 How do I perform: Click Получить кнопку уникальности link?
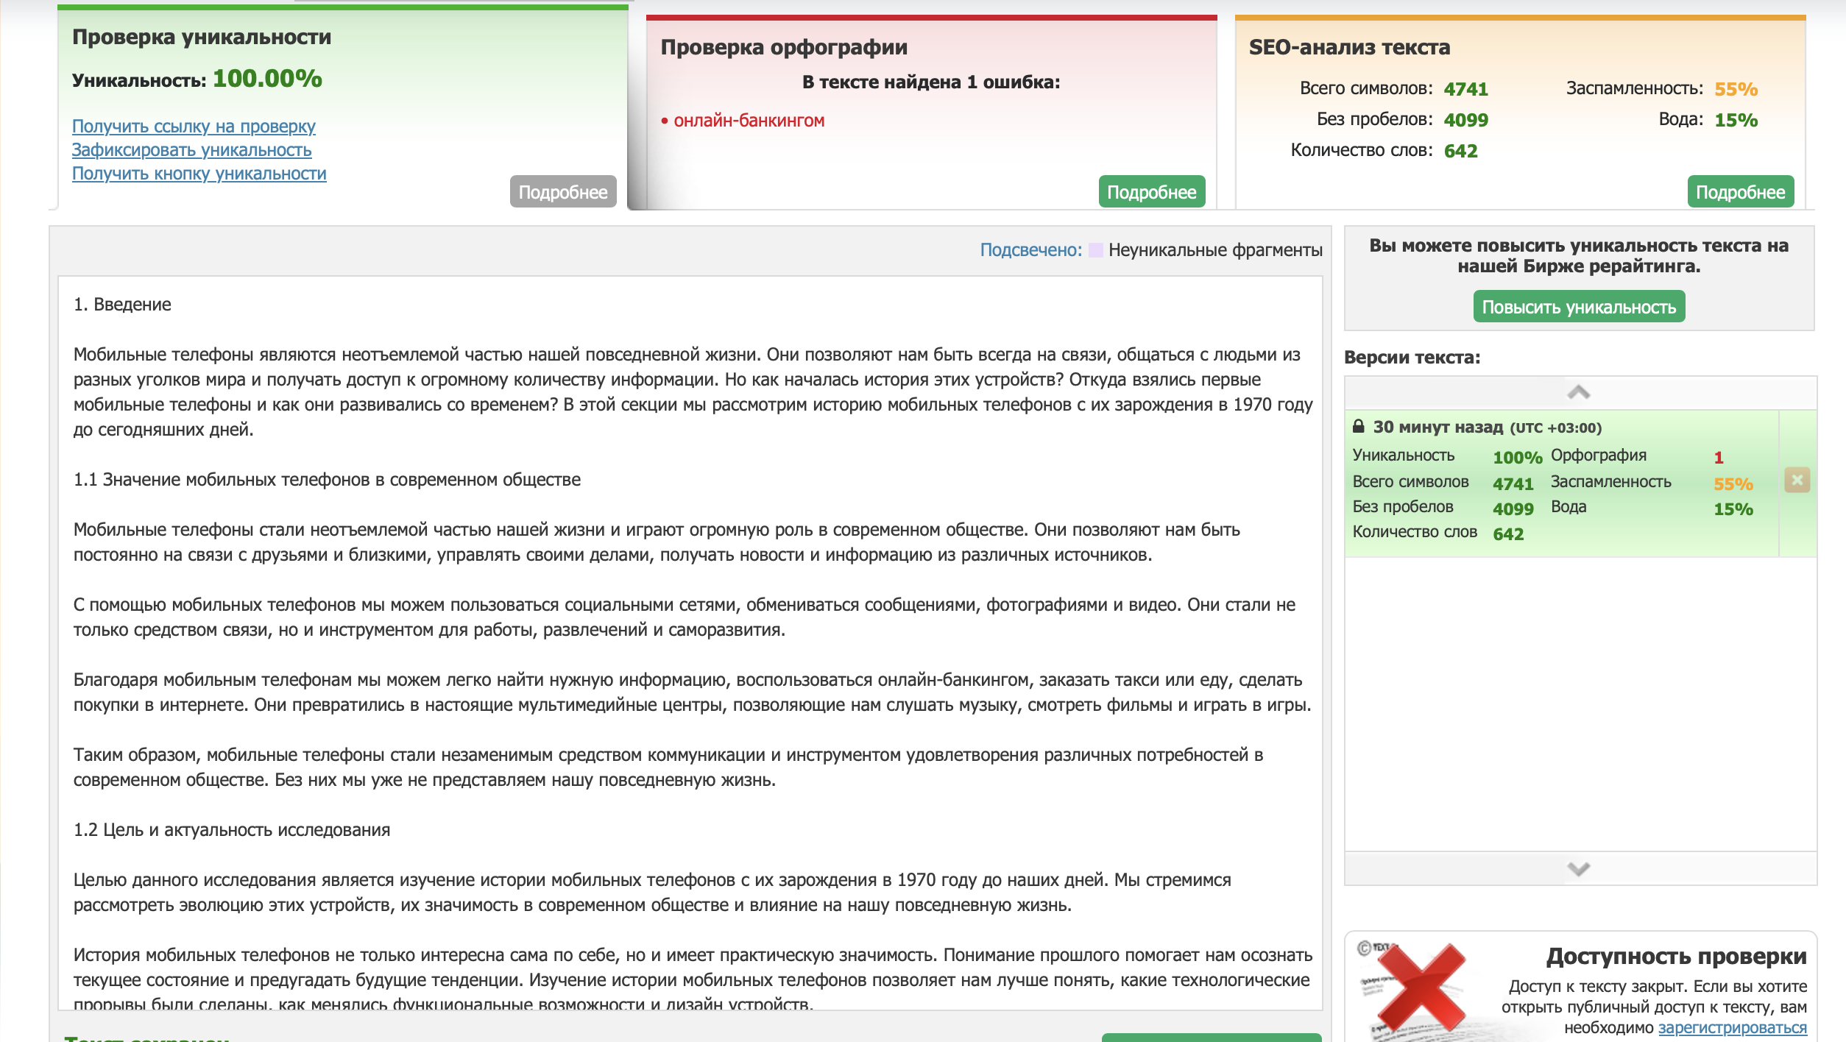[x=199, y=174]
